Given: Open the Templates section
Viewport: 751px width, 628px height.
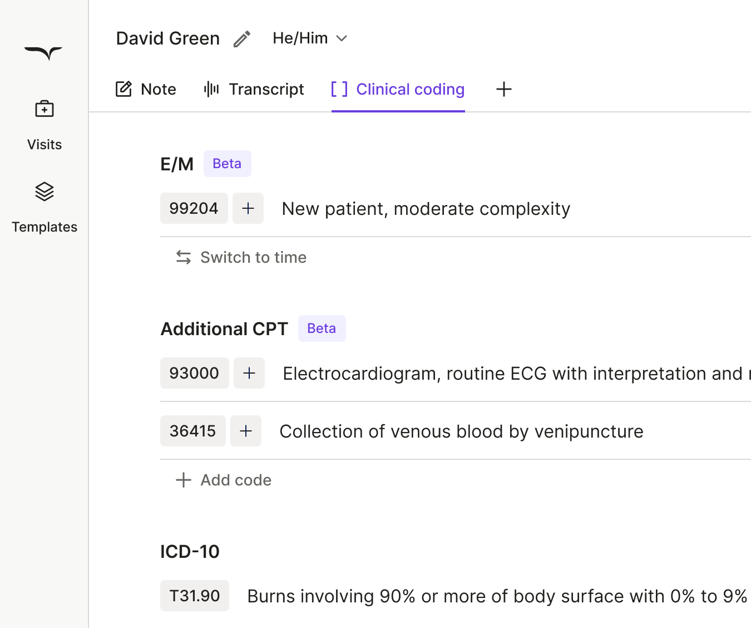Looking at the screenshot, I should click(45, 206).
